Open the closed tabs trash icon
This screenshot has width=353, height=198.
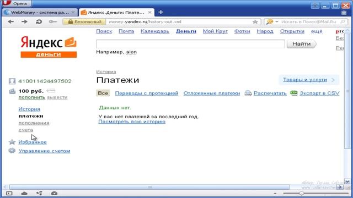[344, 13]
